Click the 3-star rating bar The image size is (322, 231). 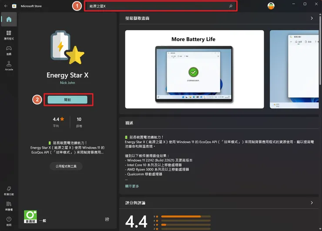186,224
